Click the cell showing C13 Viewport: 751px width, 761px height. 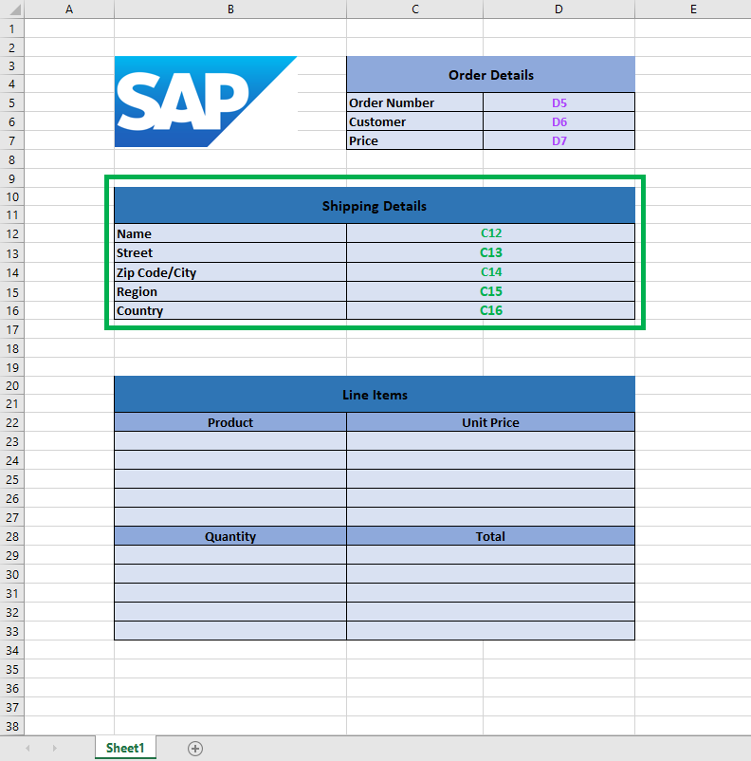490,252
